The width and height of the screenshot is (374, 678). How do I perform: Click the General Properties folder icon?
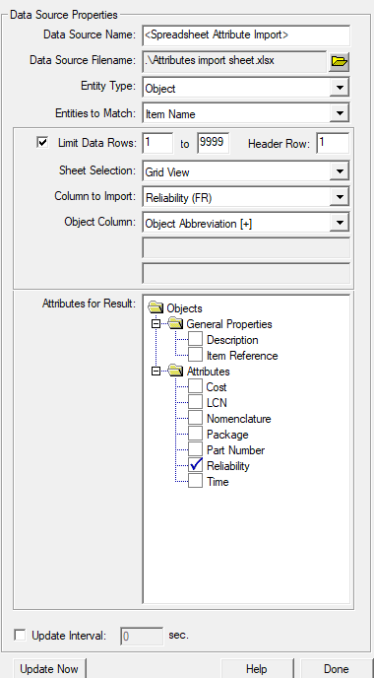(x=175, y=323)
